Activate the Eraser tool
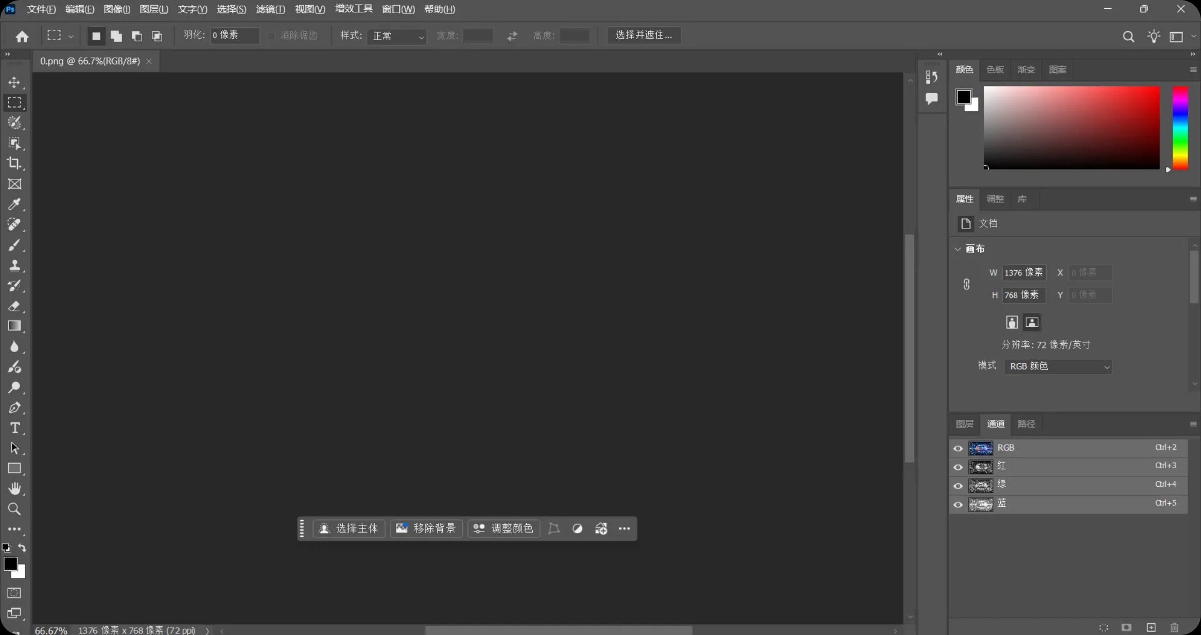Image resolution: width=1201 pixels, height=635 pixels. (x=14, y=306)
